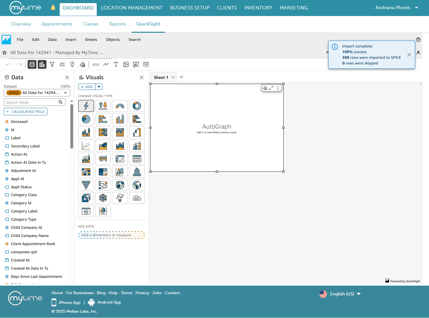Select the Gauge chart visual type

tap(120, 106)
